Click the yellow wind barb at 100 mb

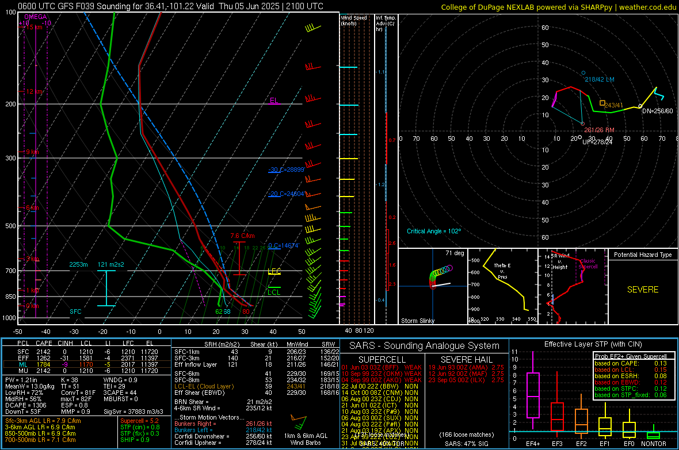(312, 29)
